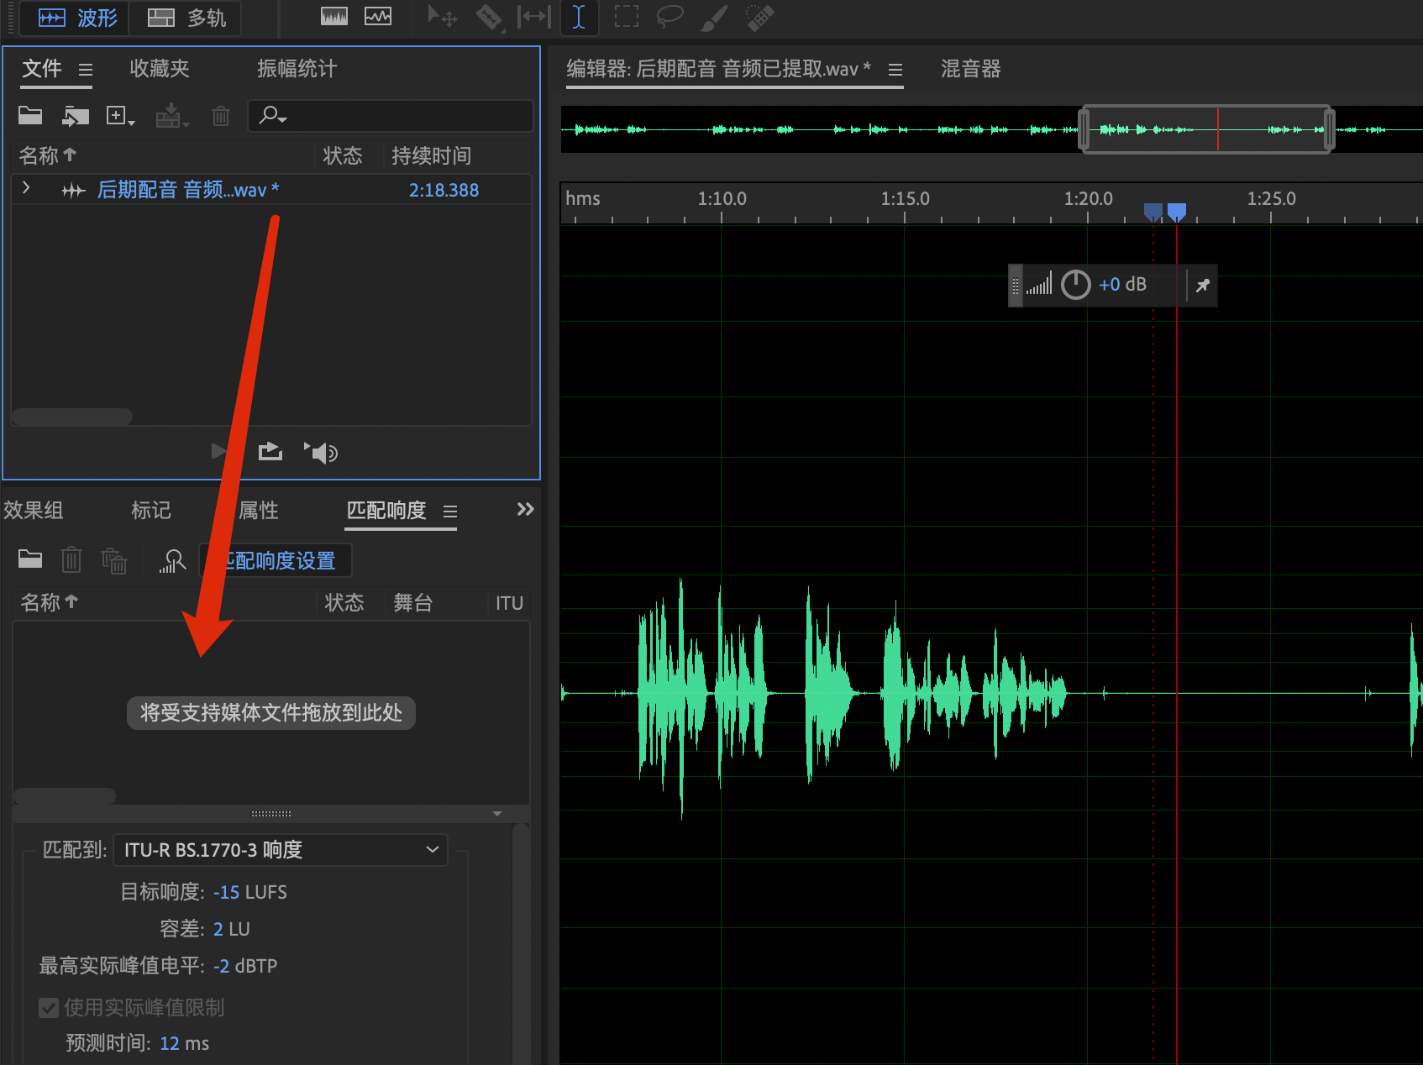Click the remove all files icon
This screenshot has width=1423, height=1065.
point(114,560)
